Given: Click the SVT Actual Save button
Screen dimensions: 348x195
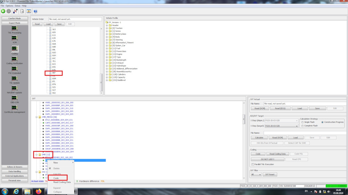Looking at the screenshot, I should click(x=318, y=108).
